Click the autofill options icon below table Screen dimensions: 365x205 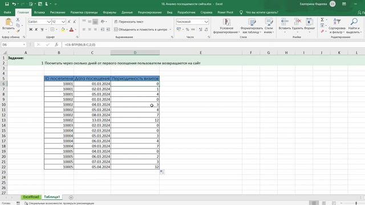[162, 172]
